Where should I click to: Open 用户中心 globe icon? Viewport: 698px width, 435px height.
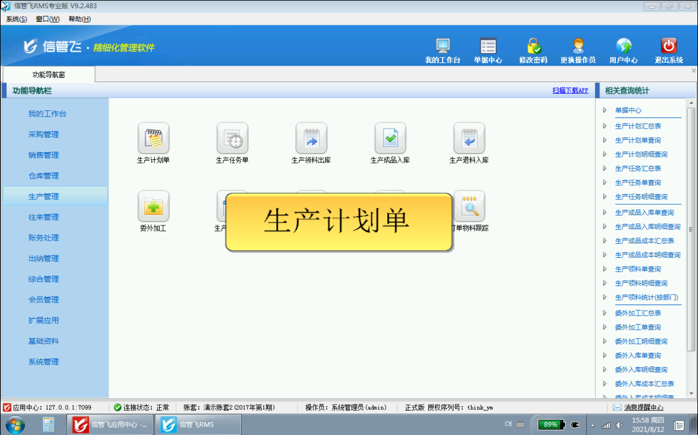point(624,46)
